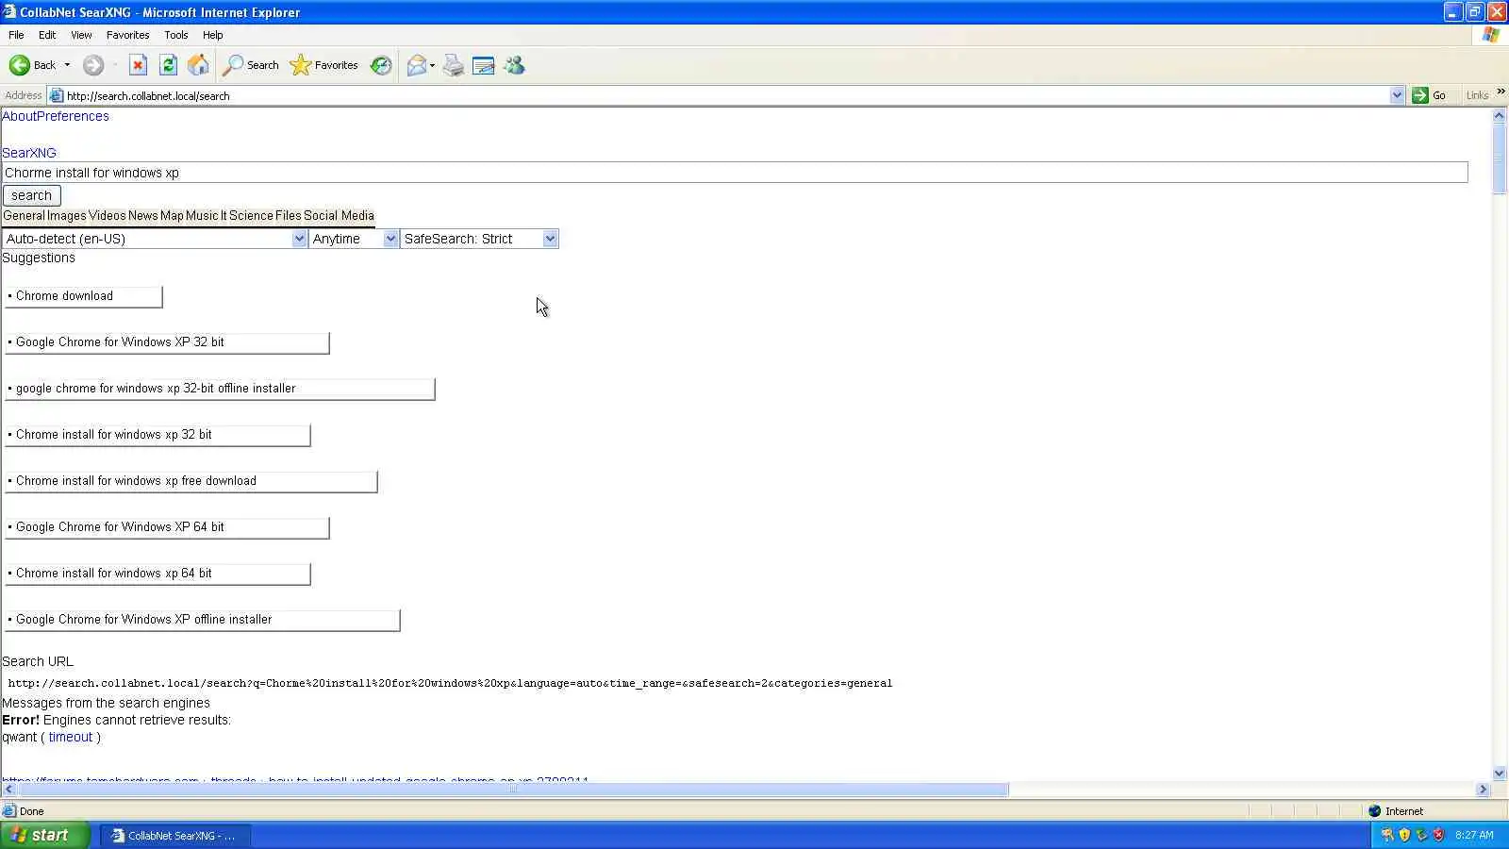
Task: Click the green Go arrow button
Action: (x=1419, y=95)
